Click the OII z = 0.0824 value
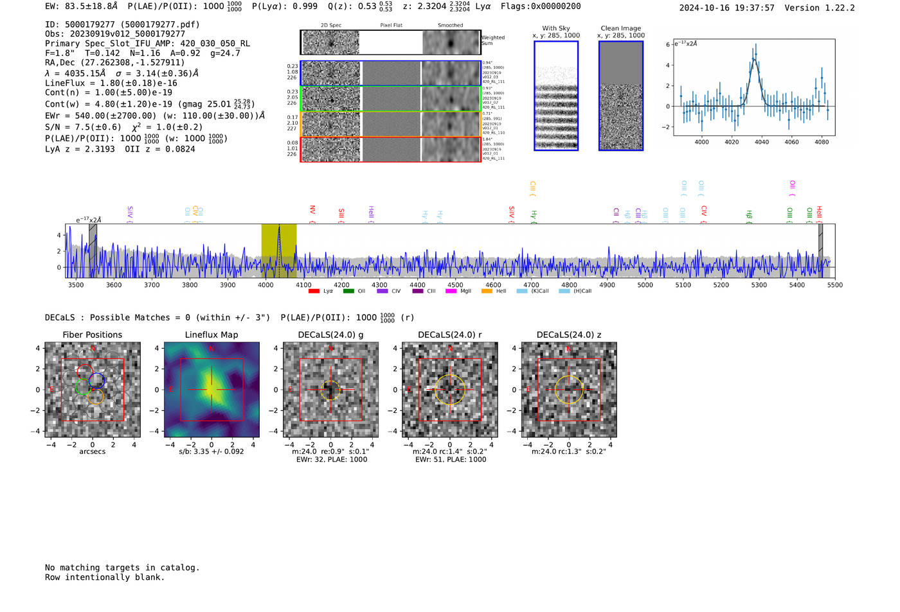The image size is (900, 612). click(x=160, y=149)
